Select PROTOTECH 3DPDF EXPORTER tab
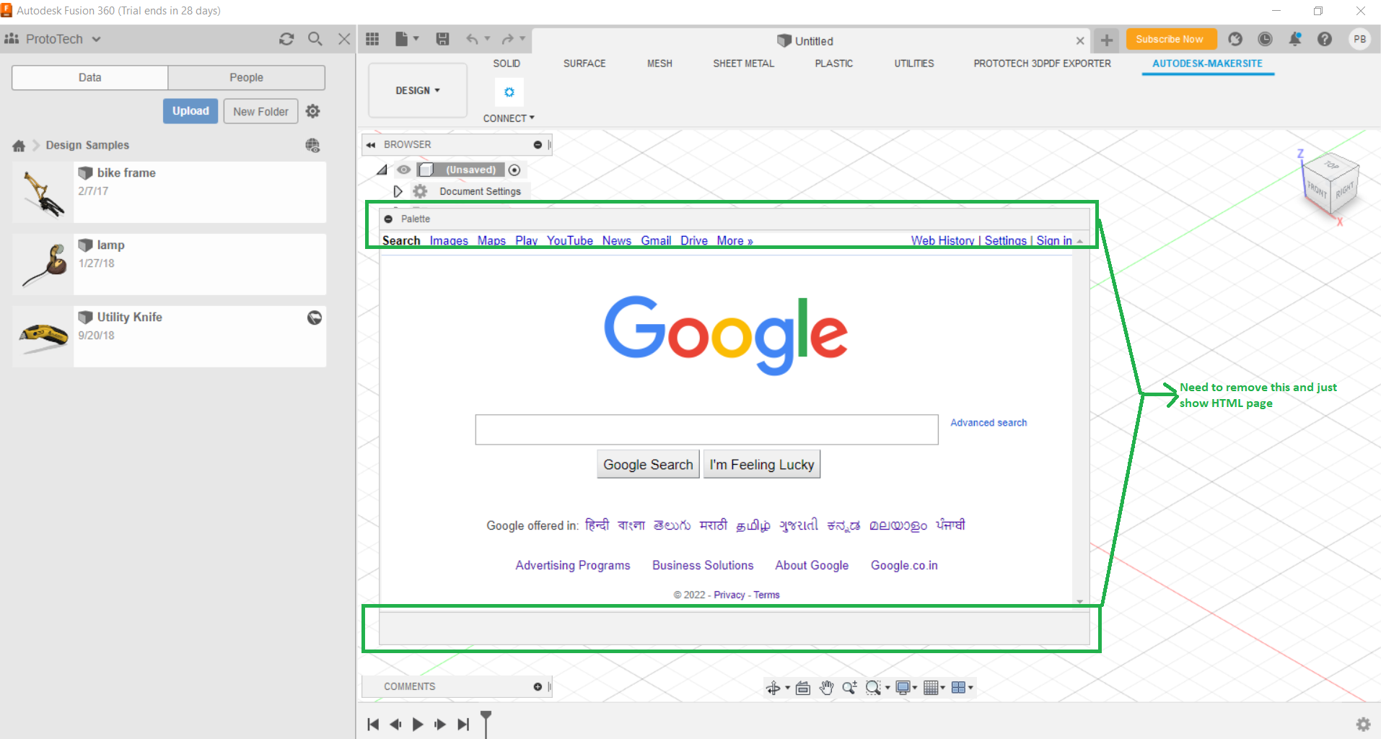Image resolution: width=1381 pixels, height=739 pixels. click(x=1042, y=64)
